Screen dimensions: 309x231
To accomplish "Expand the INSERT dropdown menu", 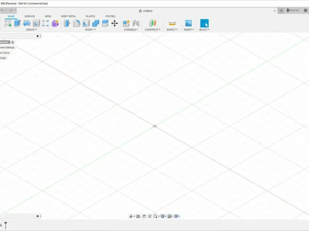I will (x=188, y=30).
